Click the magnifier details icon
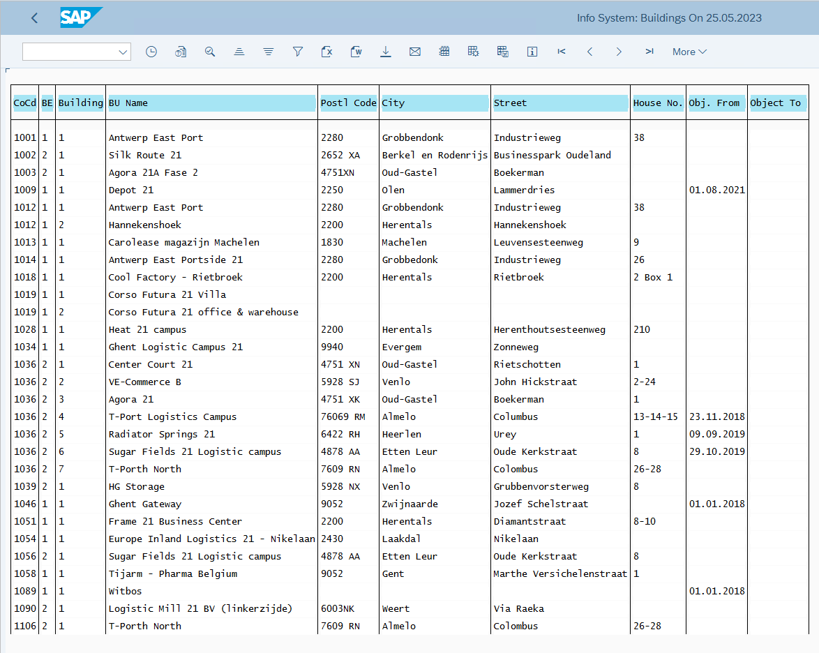 pos(210,52)
